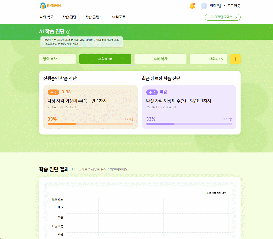The image size is (273, 239).
Task: Switch to the 사회4.16 tab
Action: (x=209, y=59)
